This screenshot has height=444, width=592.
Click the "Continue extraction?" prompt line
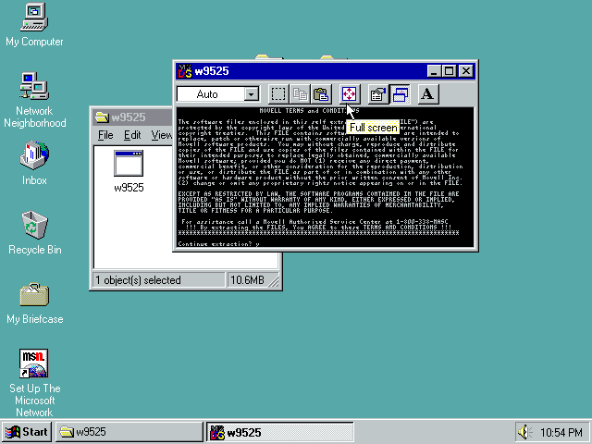pyautogui.click(x=218, y=244)
